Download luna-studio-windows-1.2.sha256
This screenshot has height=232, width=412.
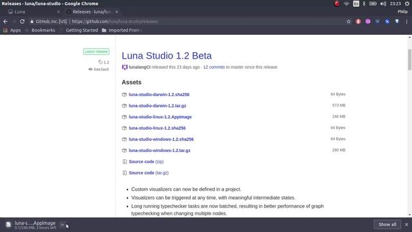[161, 139]
